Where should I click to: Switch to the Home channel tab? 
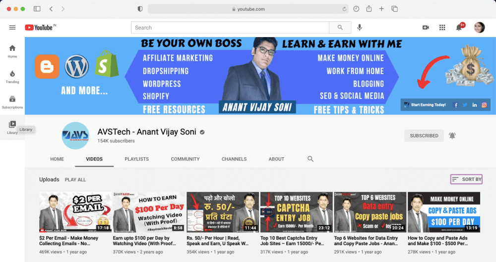click(57, 159)
